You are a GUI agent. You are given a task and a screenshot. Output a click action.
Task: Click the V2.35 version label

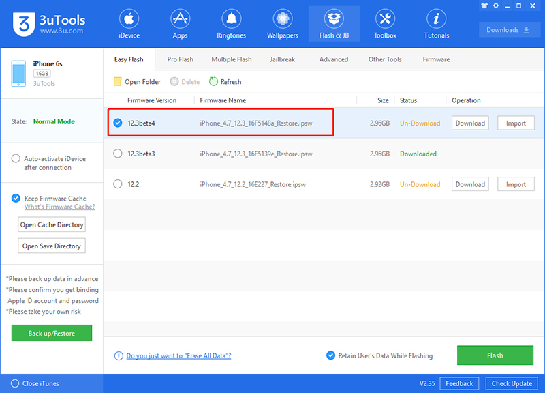(427, 383)
